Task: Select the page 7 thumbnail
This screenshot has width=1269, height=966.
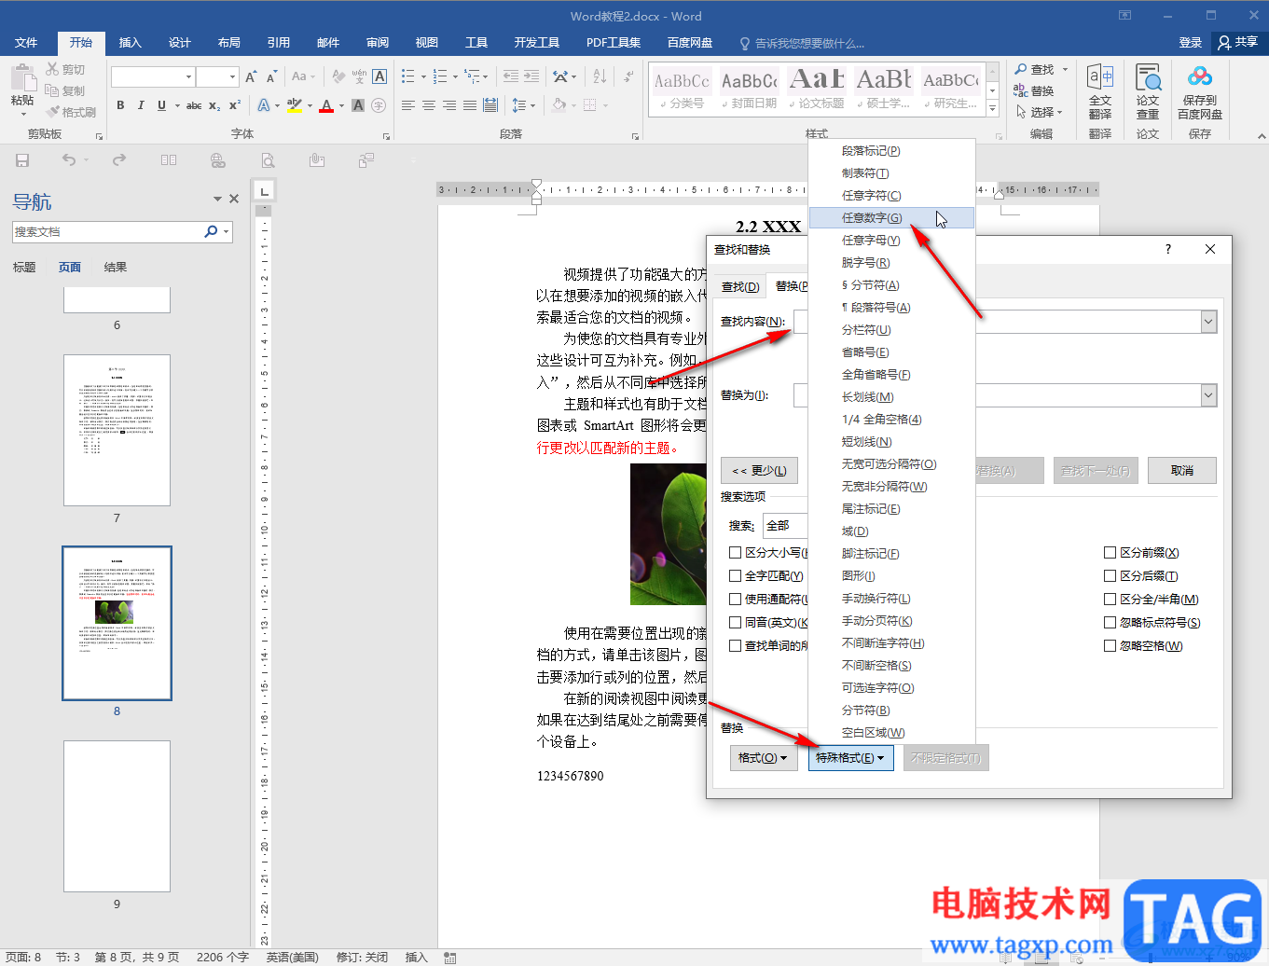Action: click(117, 430)
